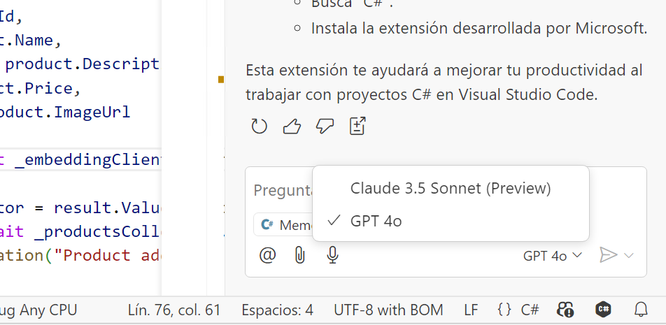Viewport: 666px width, 325px height.
Task: Select the checked GPT 4o model option
Action: pos(451,221)
